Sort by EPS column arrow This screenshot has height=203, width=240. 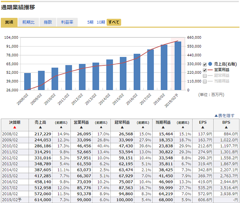coord(203,127)
